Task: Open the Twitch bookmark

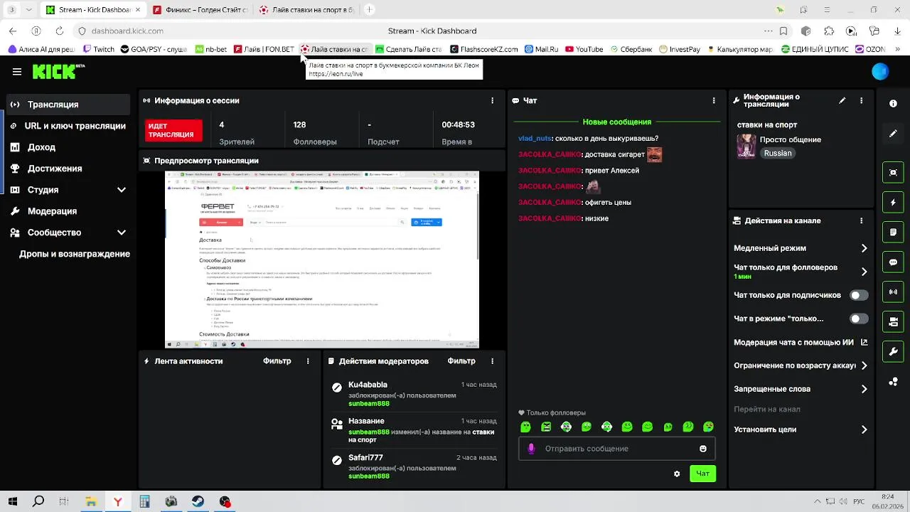Action: pyautogui.click(x=99, y=49)
